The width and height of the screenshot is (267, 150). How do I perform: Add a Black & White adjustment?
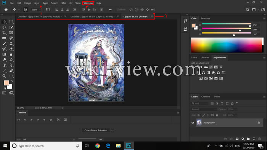[208, 73]
